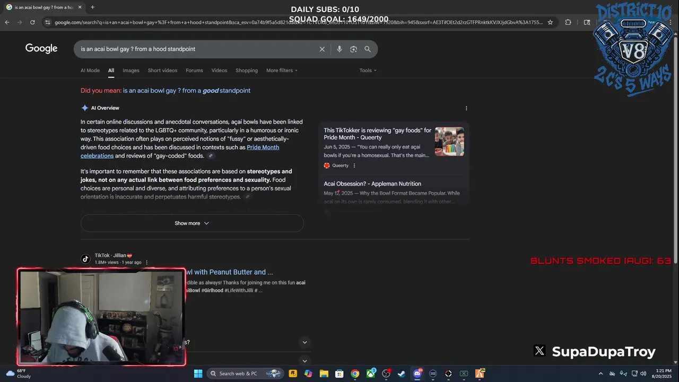Open Acai Obsession Appleman Nutrition result

click(x=372, y=184)
